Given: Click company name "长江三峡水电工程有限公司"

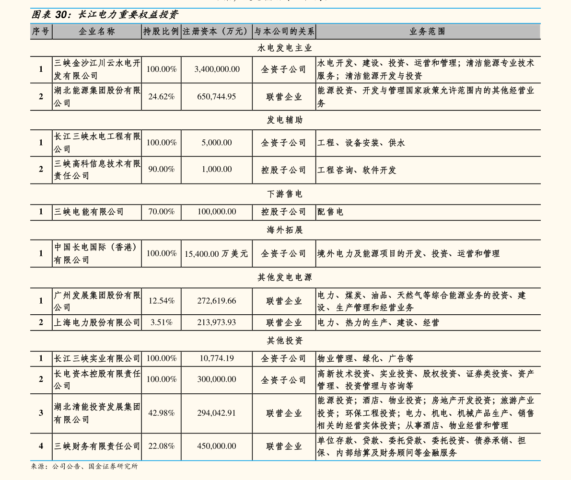Looking at the screenshot, I should (x=97, y=143).
